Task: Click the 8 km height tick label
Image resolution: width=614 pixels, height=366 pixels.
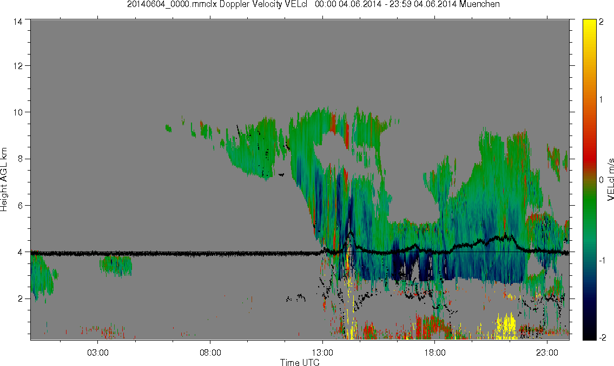Action: pyautogui.click(x=20, y=159)
